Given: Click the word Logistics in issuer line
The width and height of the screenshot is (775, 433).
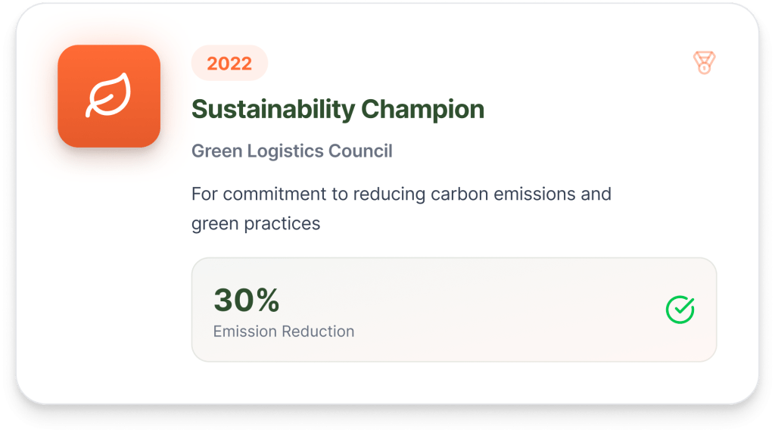Looking at the screenshot, I should [285, 151].
